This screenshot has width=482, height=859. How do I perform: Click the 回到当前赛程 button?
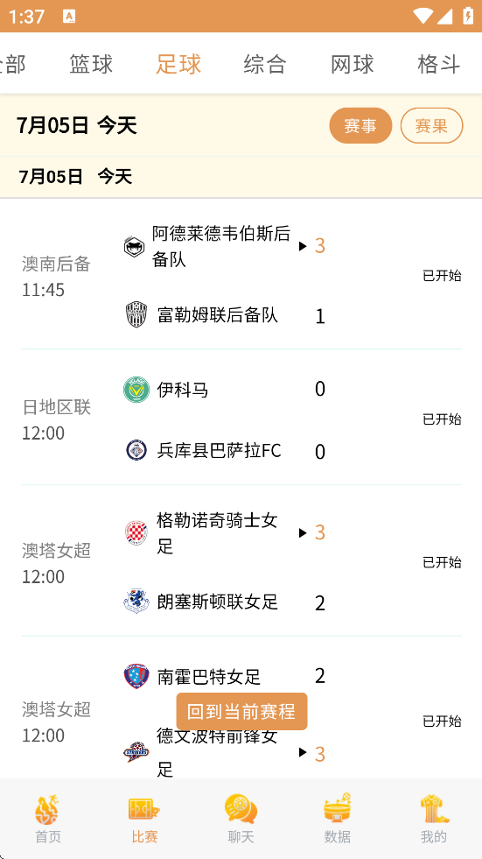[x=241, y=712]
